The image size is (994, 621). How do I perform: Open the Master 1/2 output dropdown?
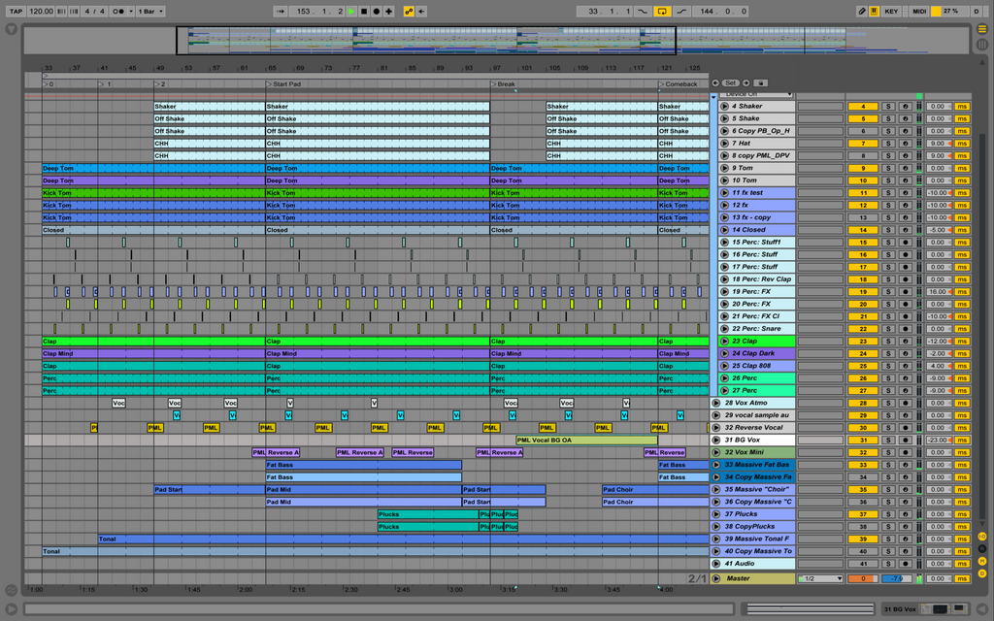820,579
